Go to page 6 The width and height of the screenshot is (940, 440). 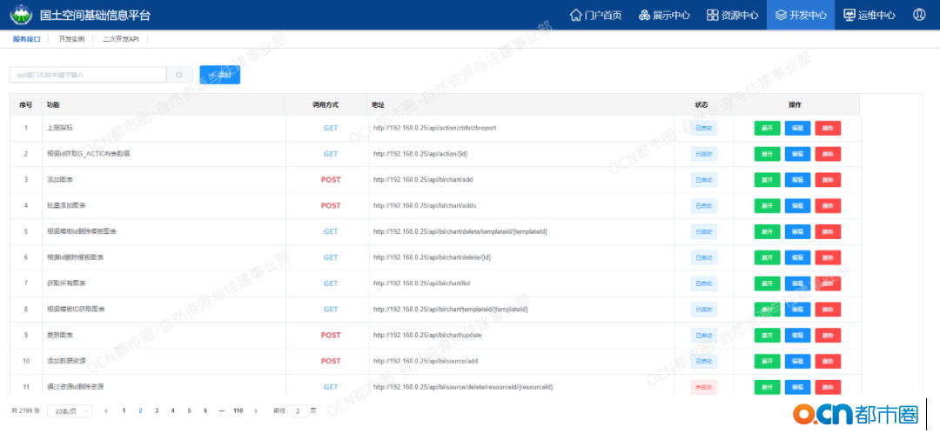click(x=205, y=410)
